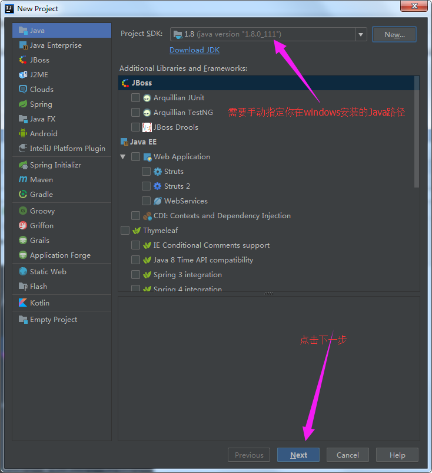This screenshot has width=432, height=473.
Task: Choose Spring Initializr label in list
Action: point(56,165)
